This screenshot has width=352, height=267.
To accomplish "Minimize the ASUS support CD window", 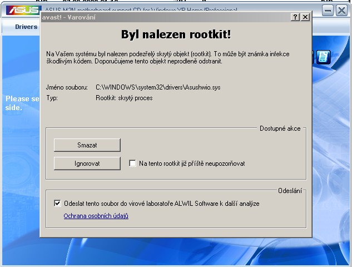I will point(328,11).
